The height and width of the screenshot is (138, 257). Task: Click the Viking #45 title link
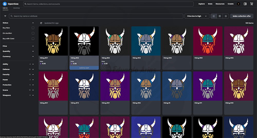(168, 58)
